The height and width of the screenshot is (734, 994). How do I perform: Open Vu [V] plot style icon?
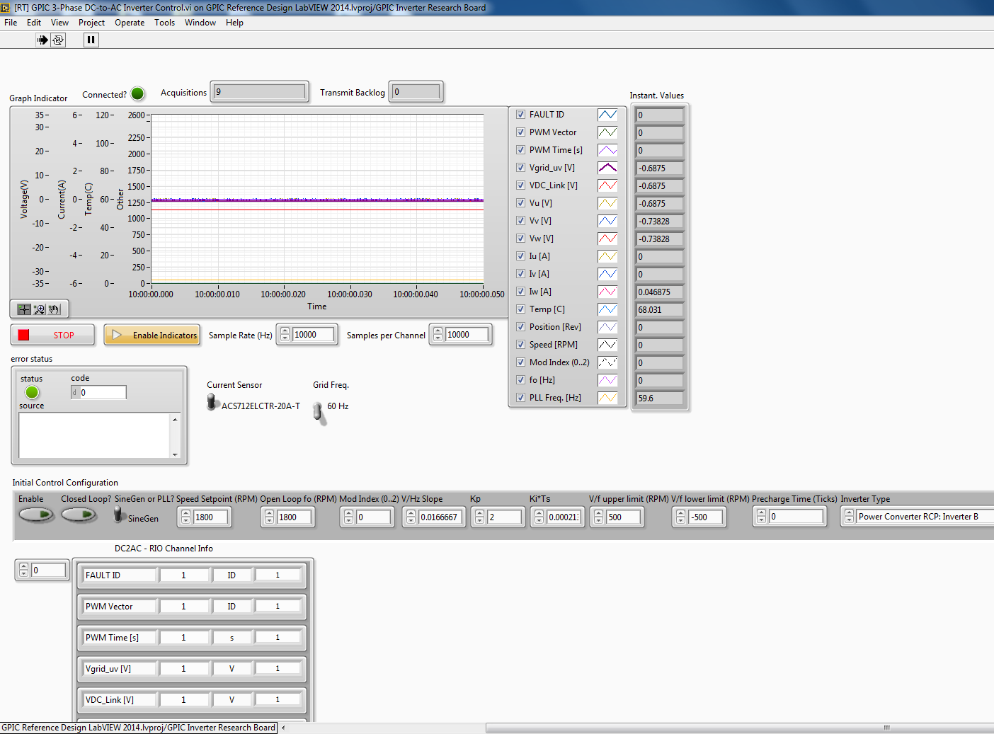coord(607,203)
